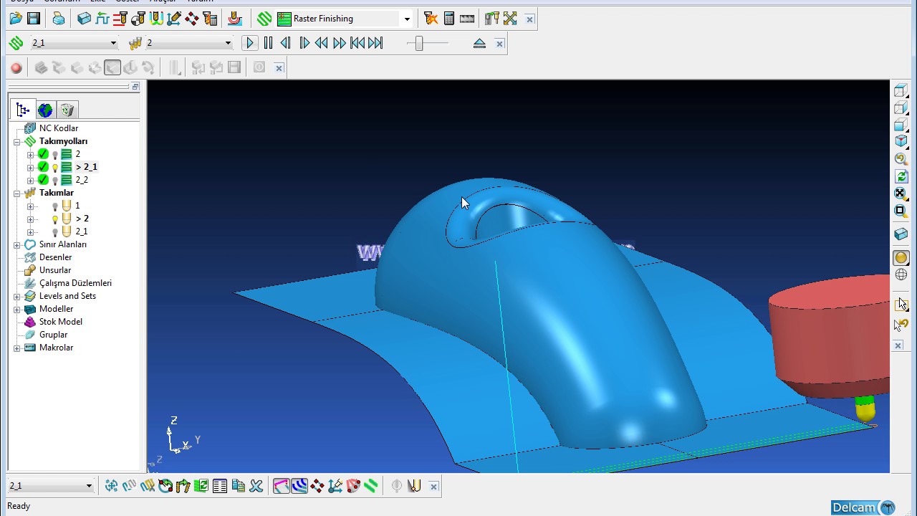917x516 pixels.
Task: Open the calculator icon in top toolbar
Action: pyautogui.click(x=449, y=19)
